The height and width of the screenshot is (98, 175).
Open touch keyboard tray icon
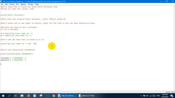[x=154, y=96]
